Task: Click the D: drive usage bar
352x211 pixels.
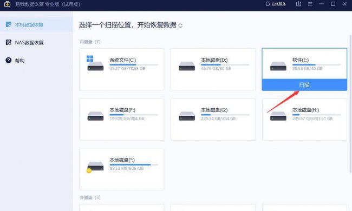Action: (x=225, y=65)
